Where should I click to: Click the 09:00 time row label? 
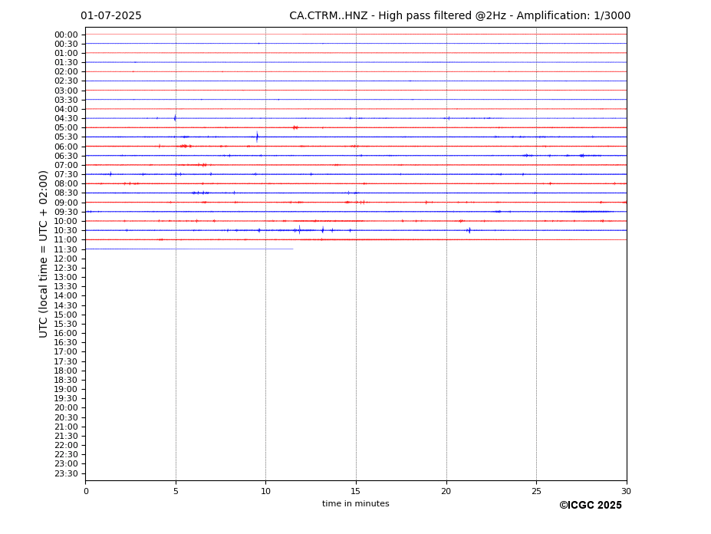pos(66,203)
